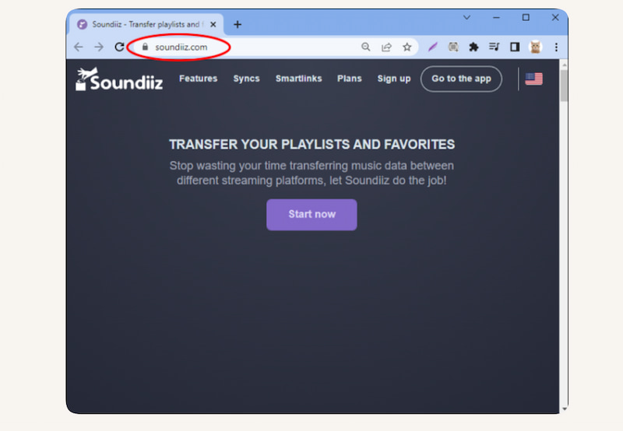The height and width of the screenshot is (431, 623).
Task: Click the Transfer Your Playlists and Favorites heading
Action: click(312, 145)
